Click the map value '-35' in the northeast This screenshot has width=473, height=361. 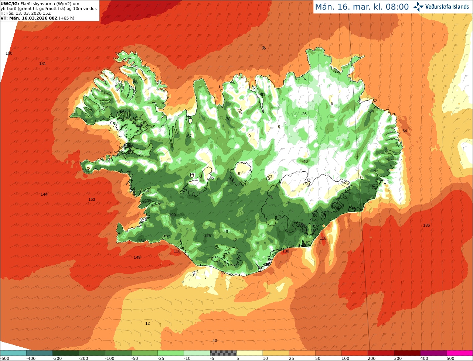[x=336, y=72]
